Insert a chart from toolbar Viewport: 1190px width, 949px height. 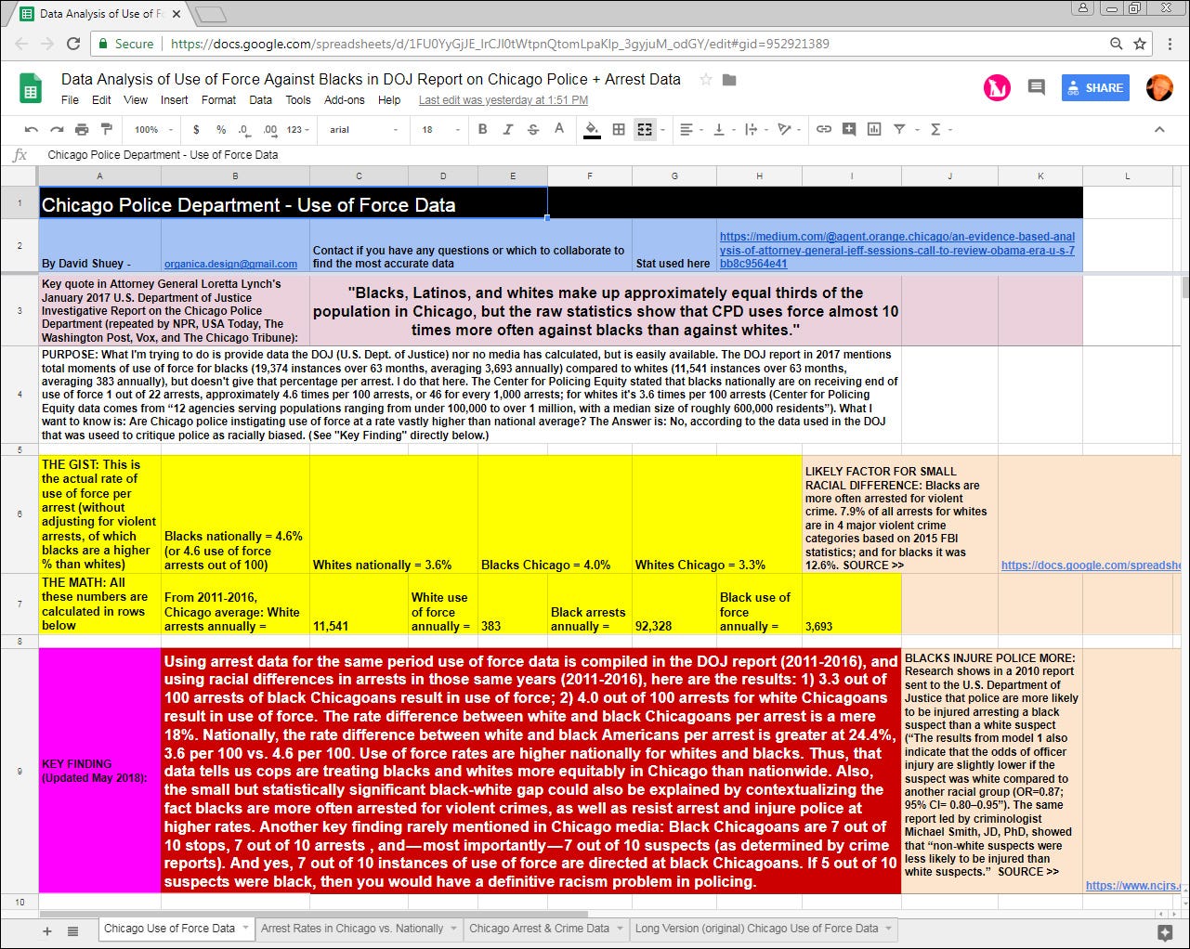(x=874, y=129)
